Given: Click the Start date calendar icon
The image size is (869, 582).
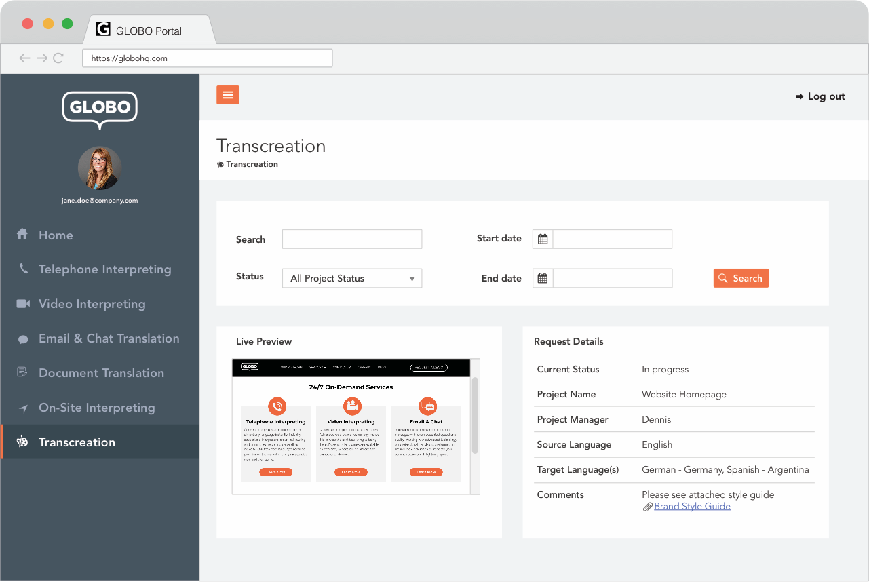Looking at the screenshot, I should pyautogui.click(x=543, y=239).
